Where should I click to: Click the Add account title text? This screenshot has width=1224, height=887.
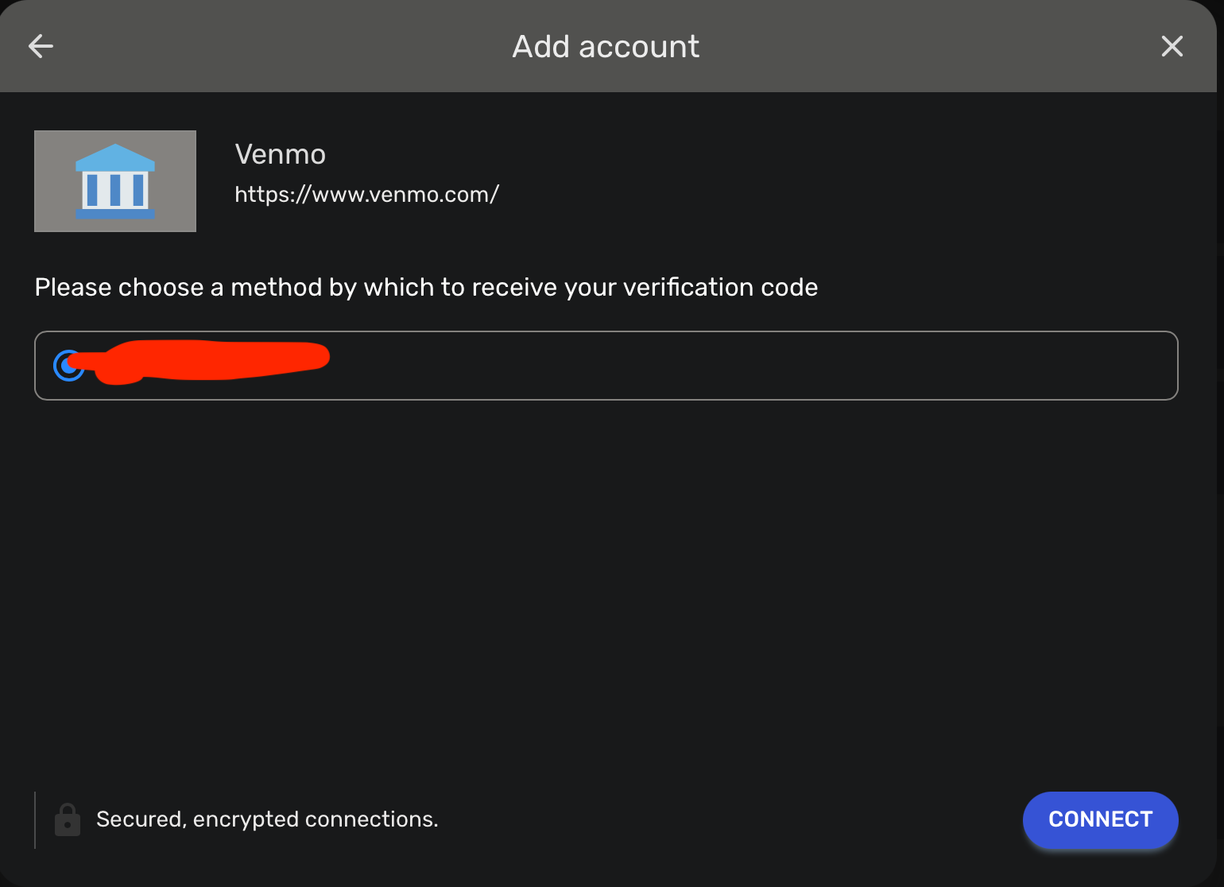tap(606, 46)
